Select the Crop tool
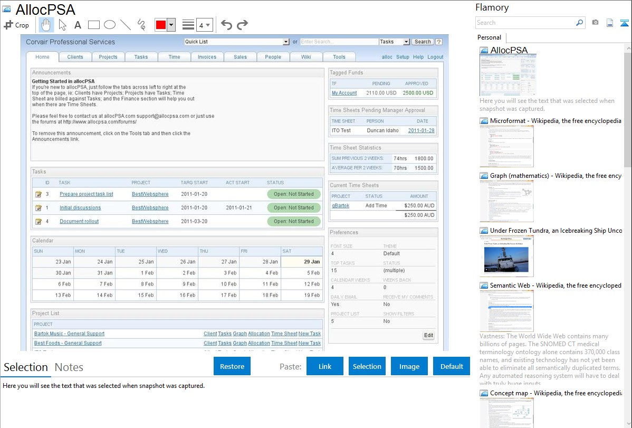The image size is (632, 428). click(16, 25)
